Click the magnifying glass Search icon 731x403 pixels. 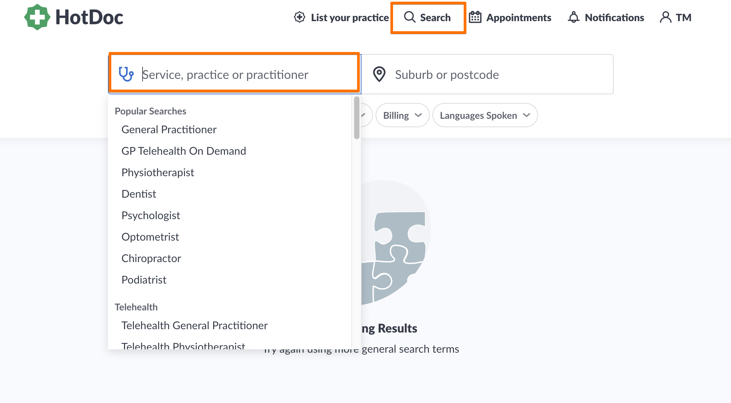click(x=410, y=17)
